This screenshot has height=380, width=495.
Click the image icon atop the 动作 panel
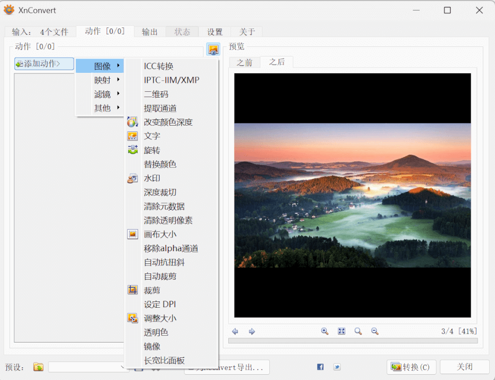click(213, 49)
